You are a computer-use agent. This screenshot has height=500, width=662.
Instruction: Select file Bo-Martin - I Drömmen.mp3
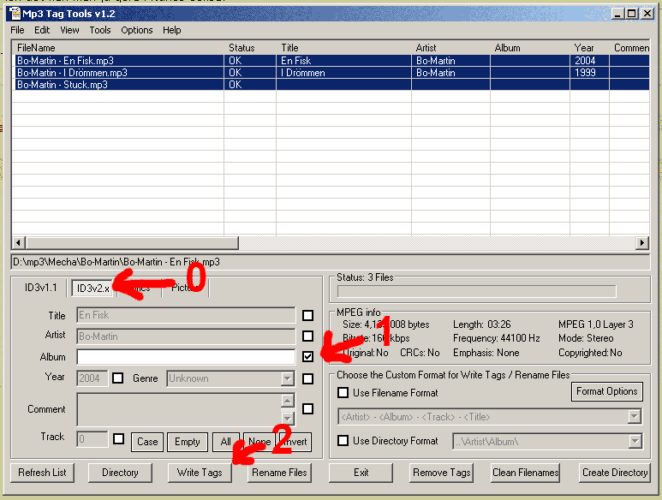click(72, 73)
